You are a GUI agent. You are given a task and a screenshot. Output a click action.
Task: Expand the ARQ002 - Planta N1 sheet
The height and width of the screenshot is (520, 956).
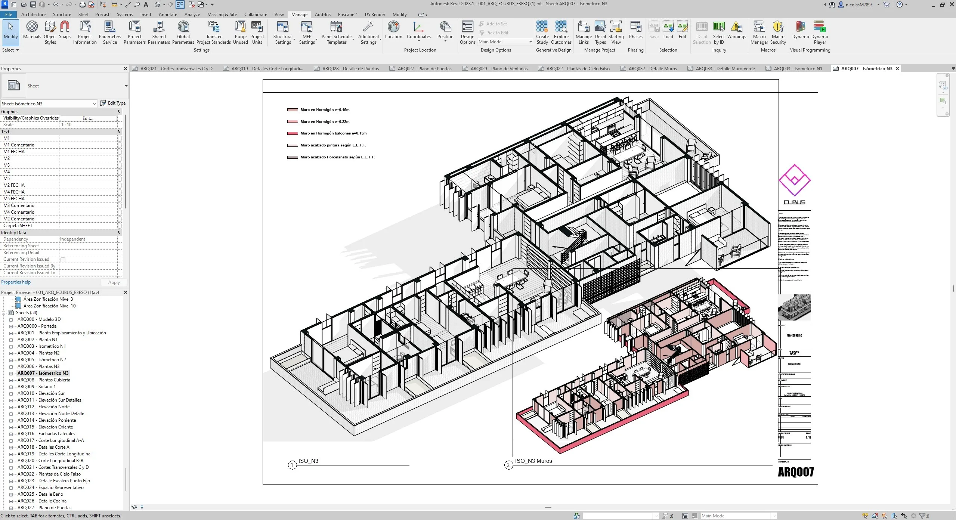[11, 340]
